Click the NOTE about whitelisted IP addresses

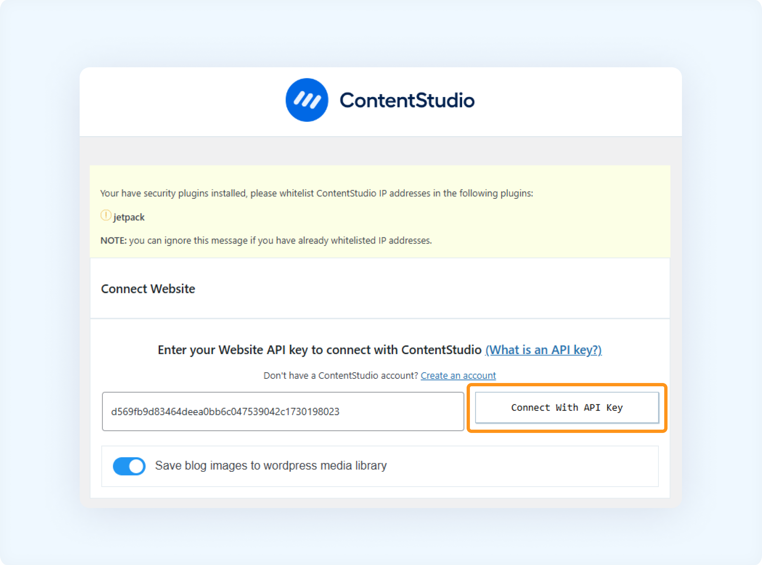(x=266, y=241)
